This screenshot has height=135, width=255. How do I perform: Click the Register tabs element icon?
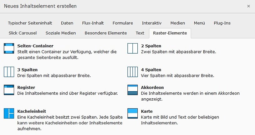(x=9, y=90)
